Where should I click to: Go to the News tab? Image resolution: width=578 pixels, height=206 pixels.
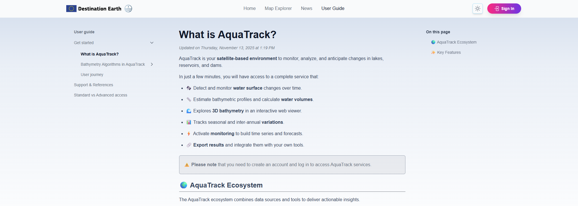point(306,9)
